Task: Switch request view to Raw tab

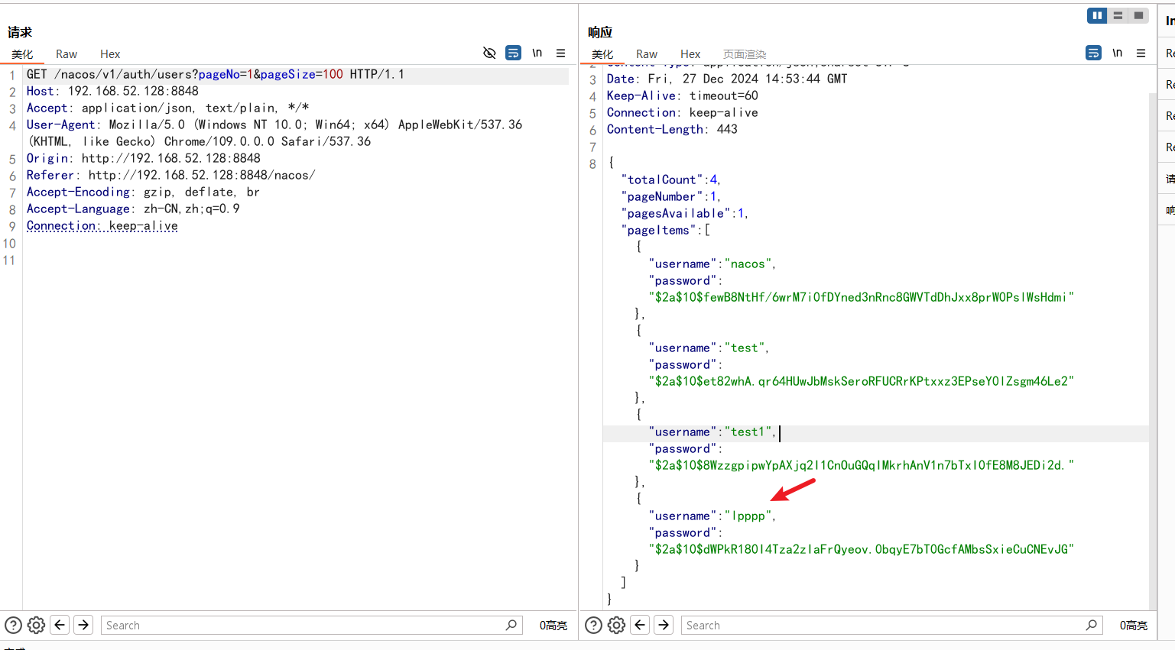Action: (67, 54)
